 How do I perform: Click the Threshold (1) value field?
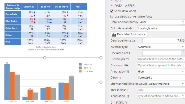(x=161, y=90)
